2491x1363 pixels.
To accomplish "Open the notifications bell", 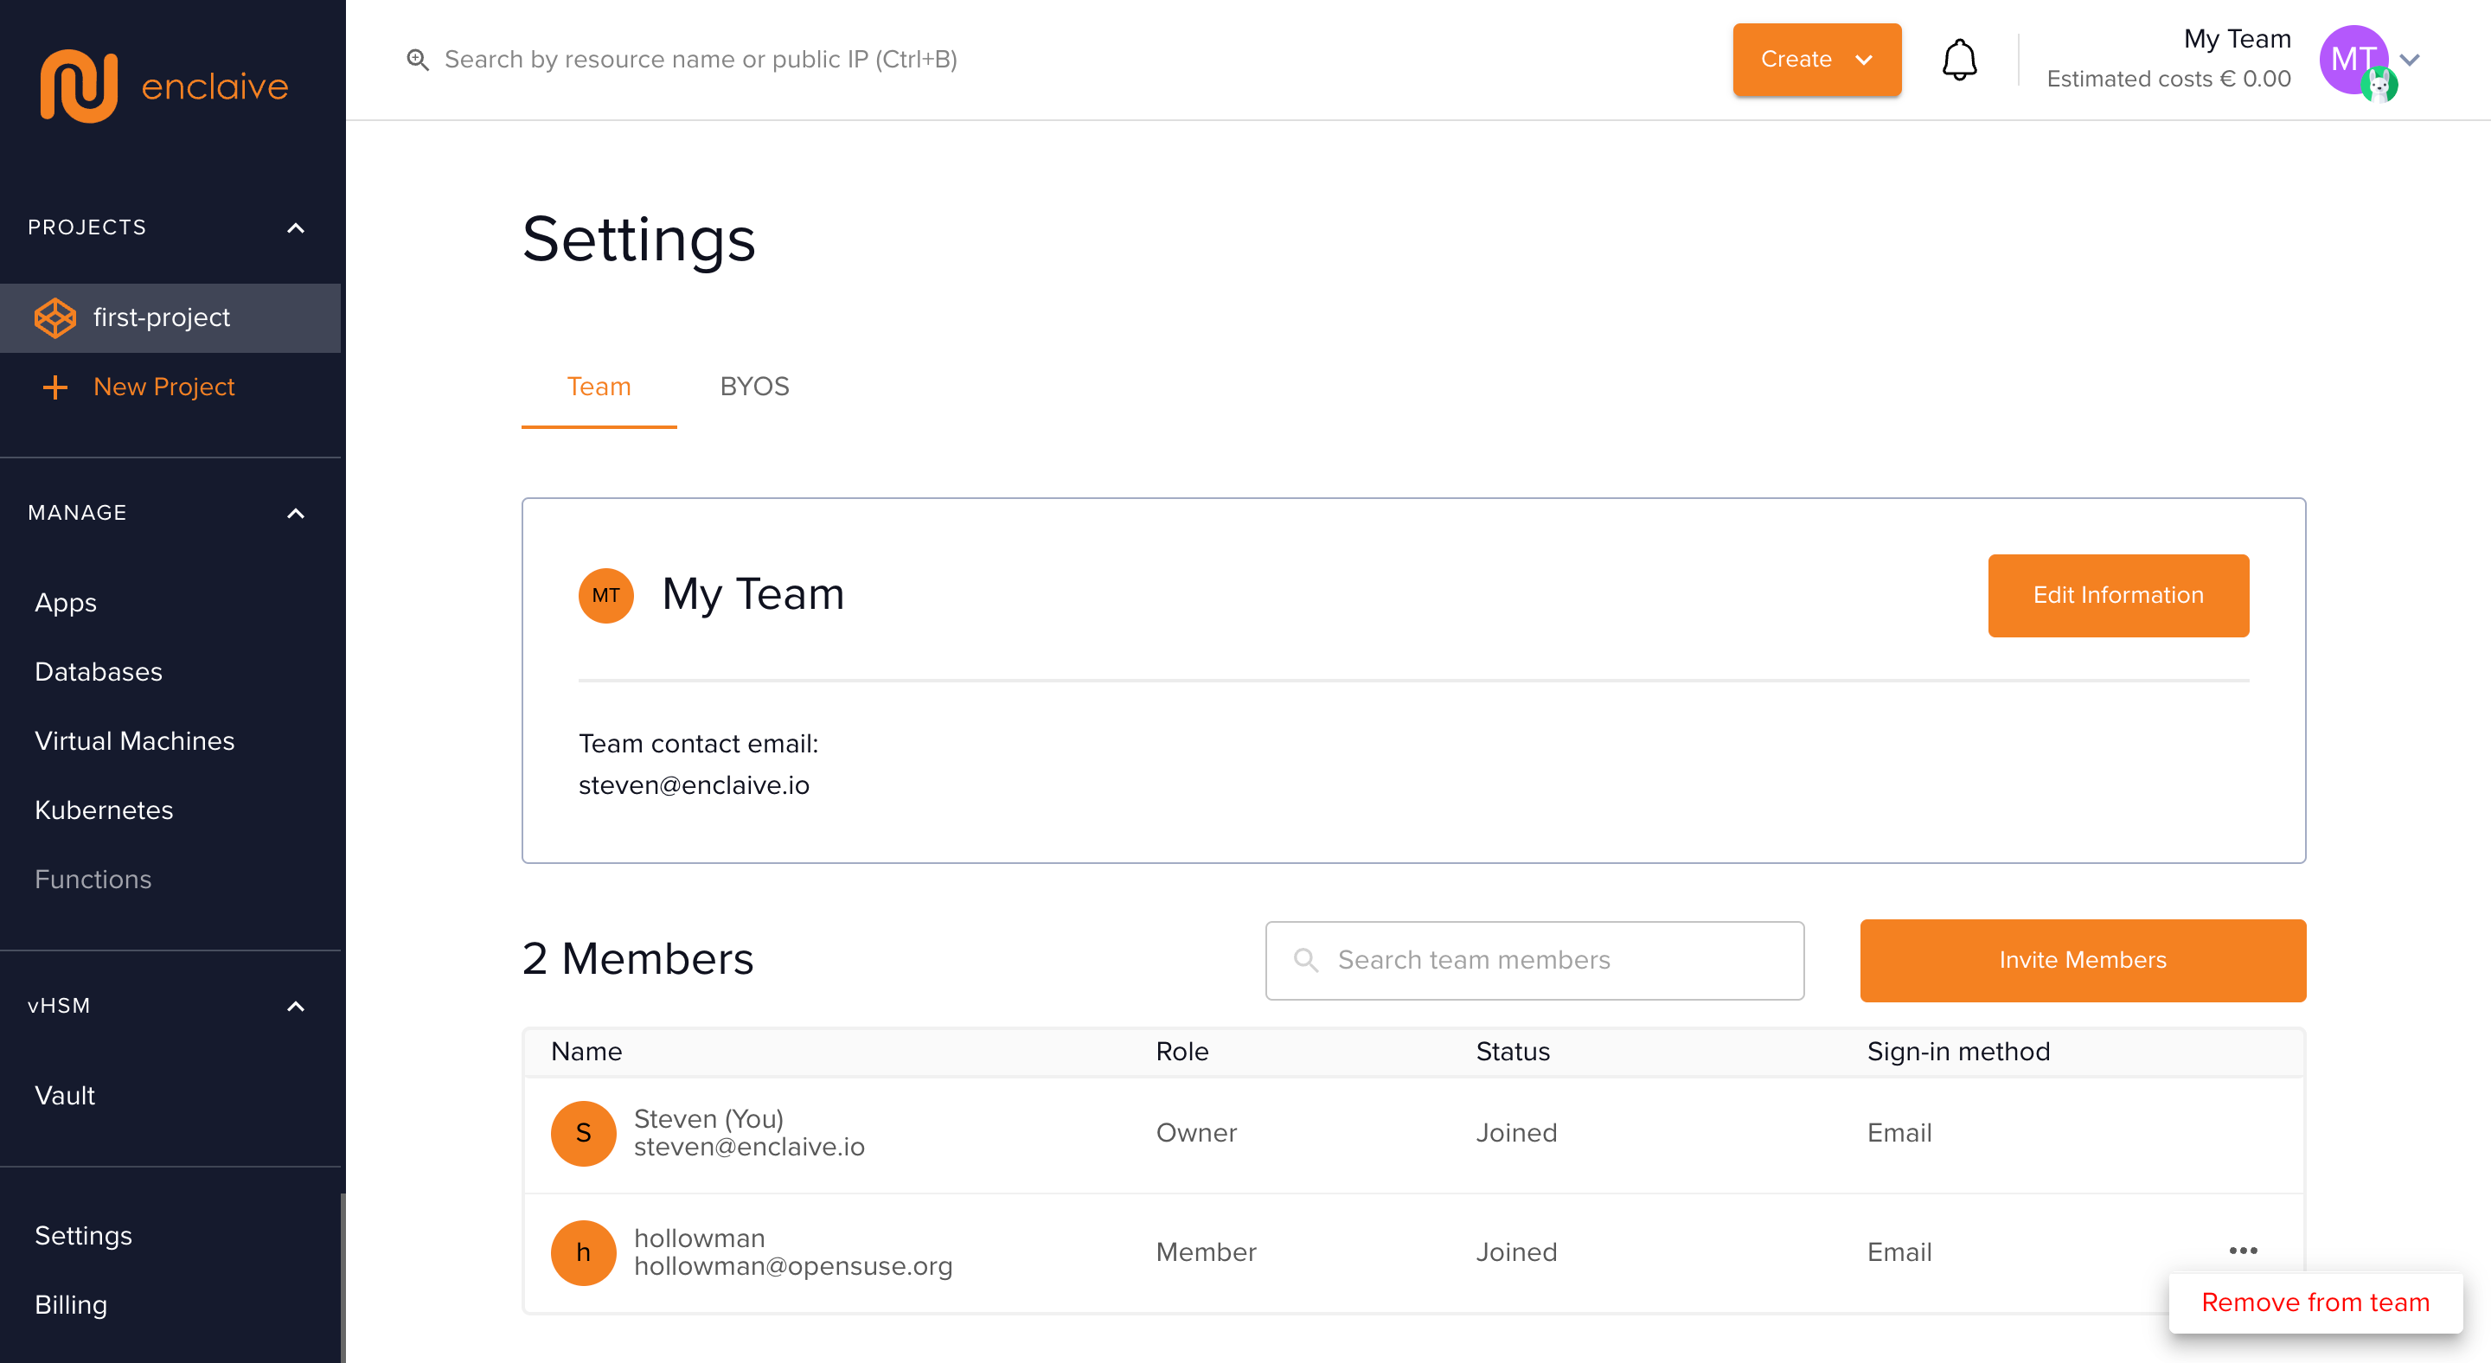I will (1959, 60).
